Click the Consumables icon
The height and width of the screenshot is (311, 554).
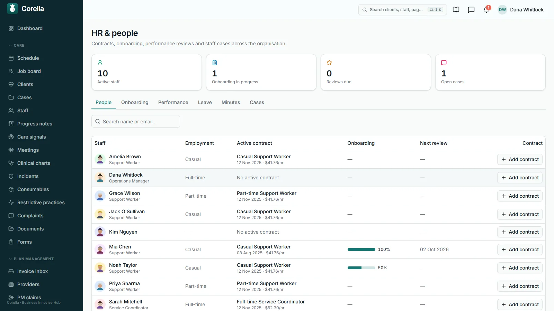[x=11, y=189]
